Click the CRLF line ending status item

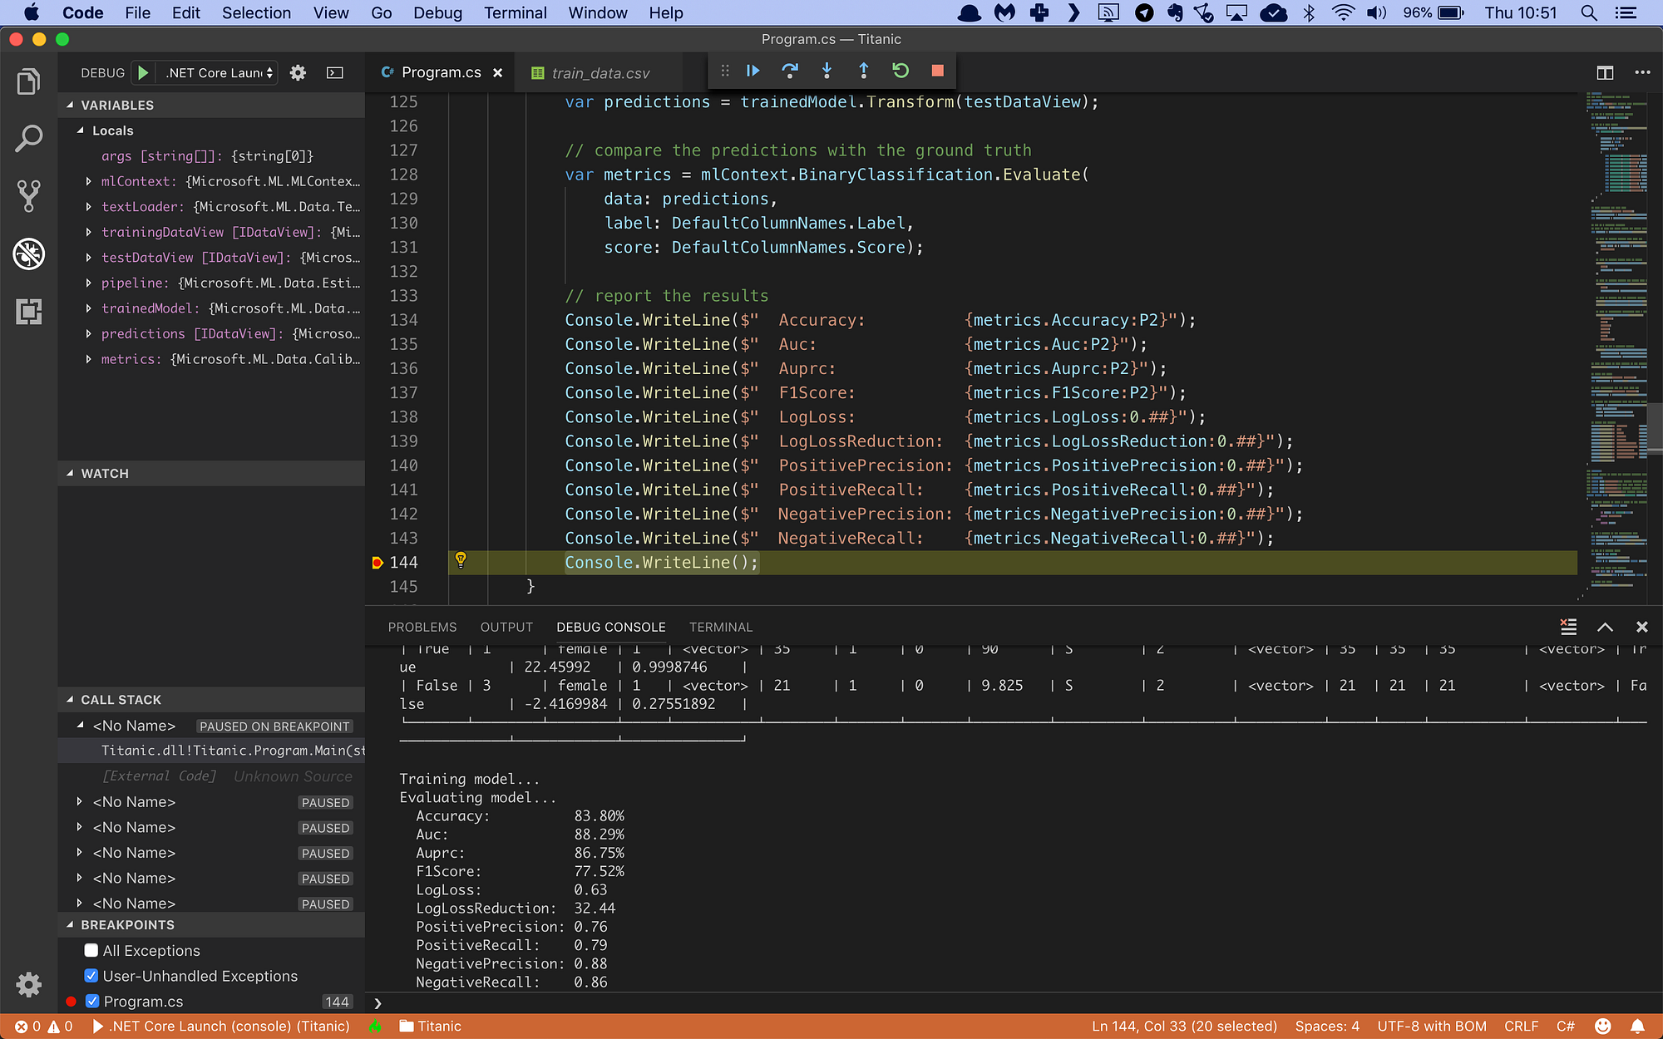[x=1521, y=1026]
